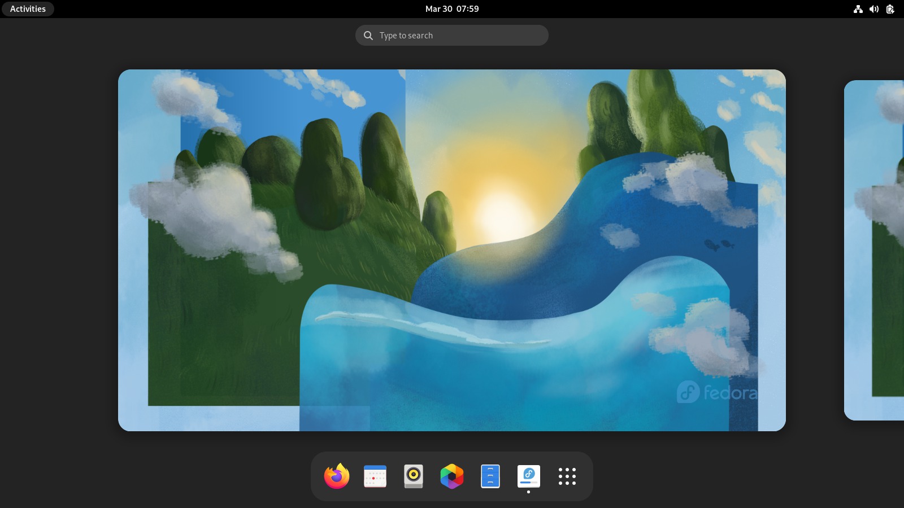Image resolution: width=904 pixels, height=508 pixels.
Task: Switch to the second workspace preview
Action: tap(874, 250)
